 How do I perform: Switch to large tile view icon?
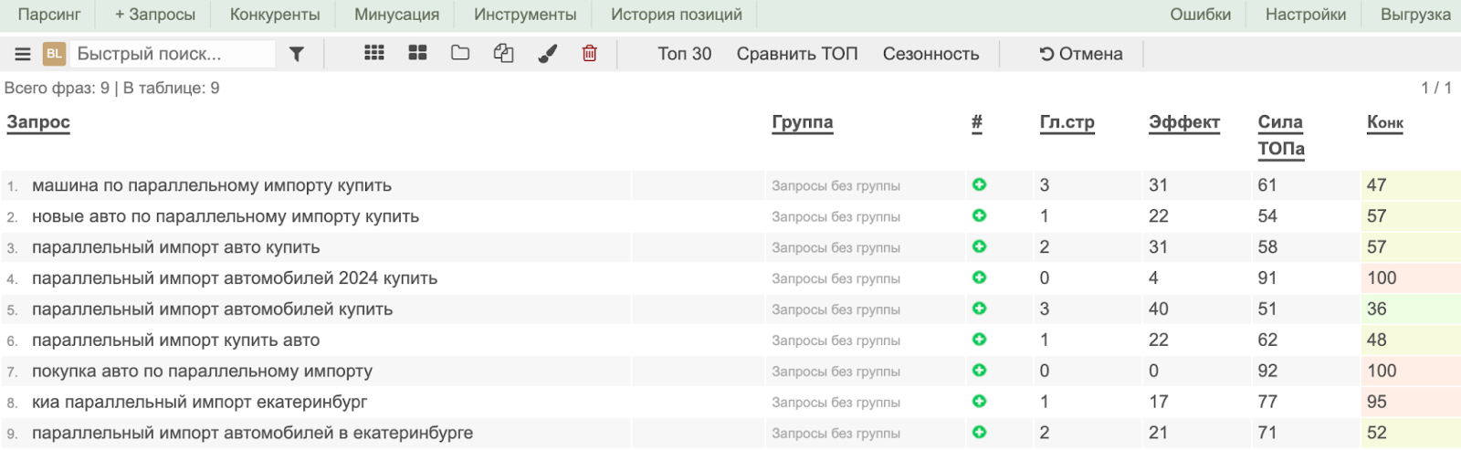pyautogui.click(x=417, y=53)
